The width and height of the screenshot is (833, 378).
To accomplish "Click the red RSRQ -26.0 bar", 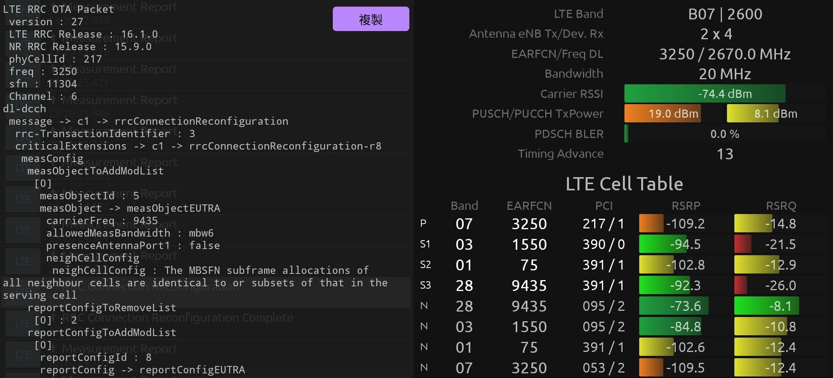I will point(741,286).
